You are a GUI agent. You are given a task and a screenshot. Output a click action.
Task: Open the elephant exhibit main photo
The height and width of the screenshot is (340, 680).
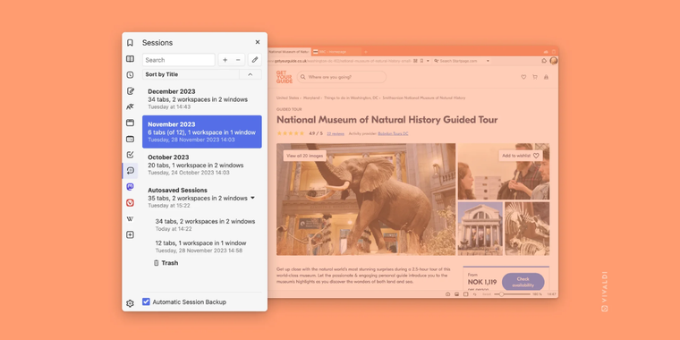366,200
